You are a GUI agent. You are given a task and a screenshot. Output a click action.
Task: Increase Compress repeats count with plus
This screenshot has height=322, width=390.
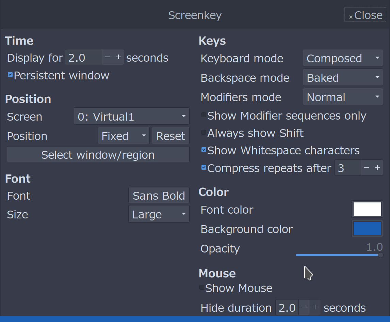[x=377, y=168]
